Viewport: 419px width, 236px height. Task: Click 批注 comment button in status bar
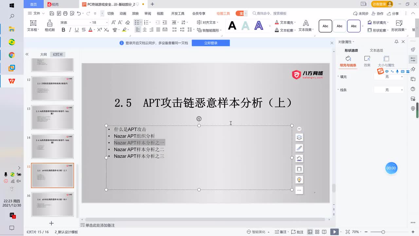click(x=297, y=232)
